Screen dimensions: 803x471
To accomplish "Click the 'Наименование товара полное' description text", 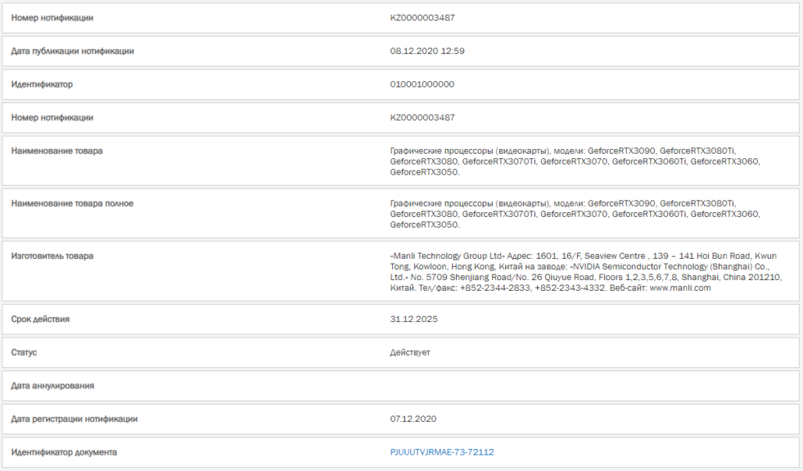I will click(x=575, y=214).
